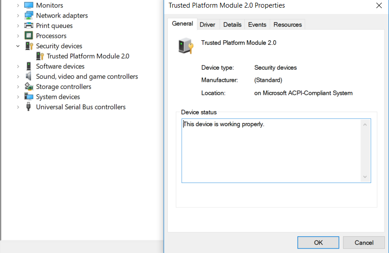389x253 pixels.
Task: Click the 'Location:' label
Action: (213, 93)
